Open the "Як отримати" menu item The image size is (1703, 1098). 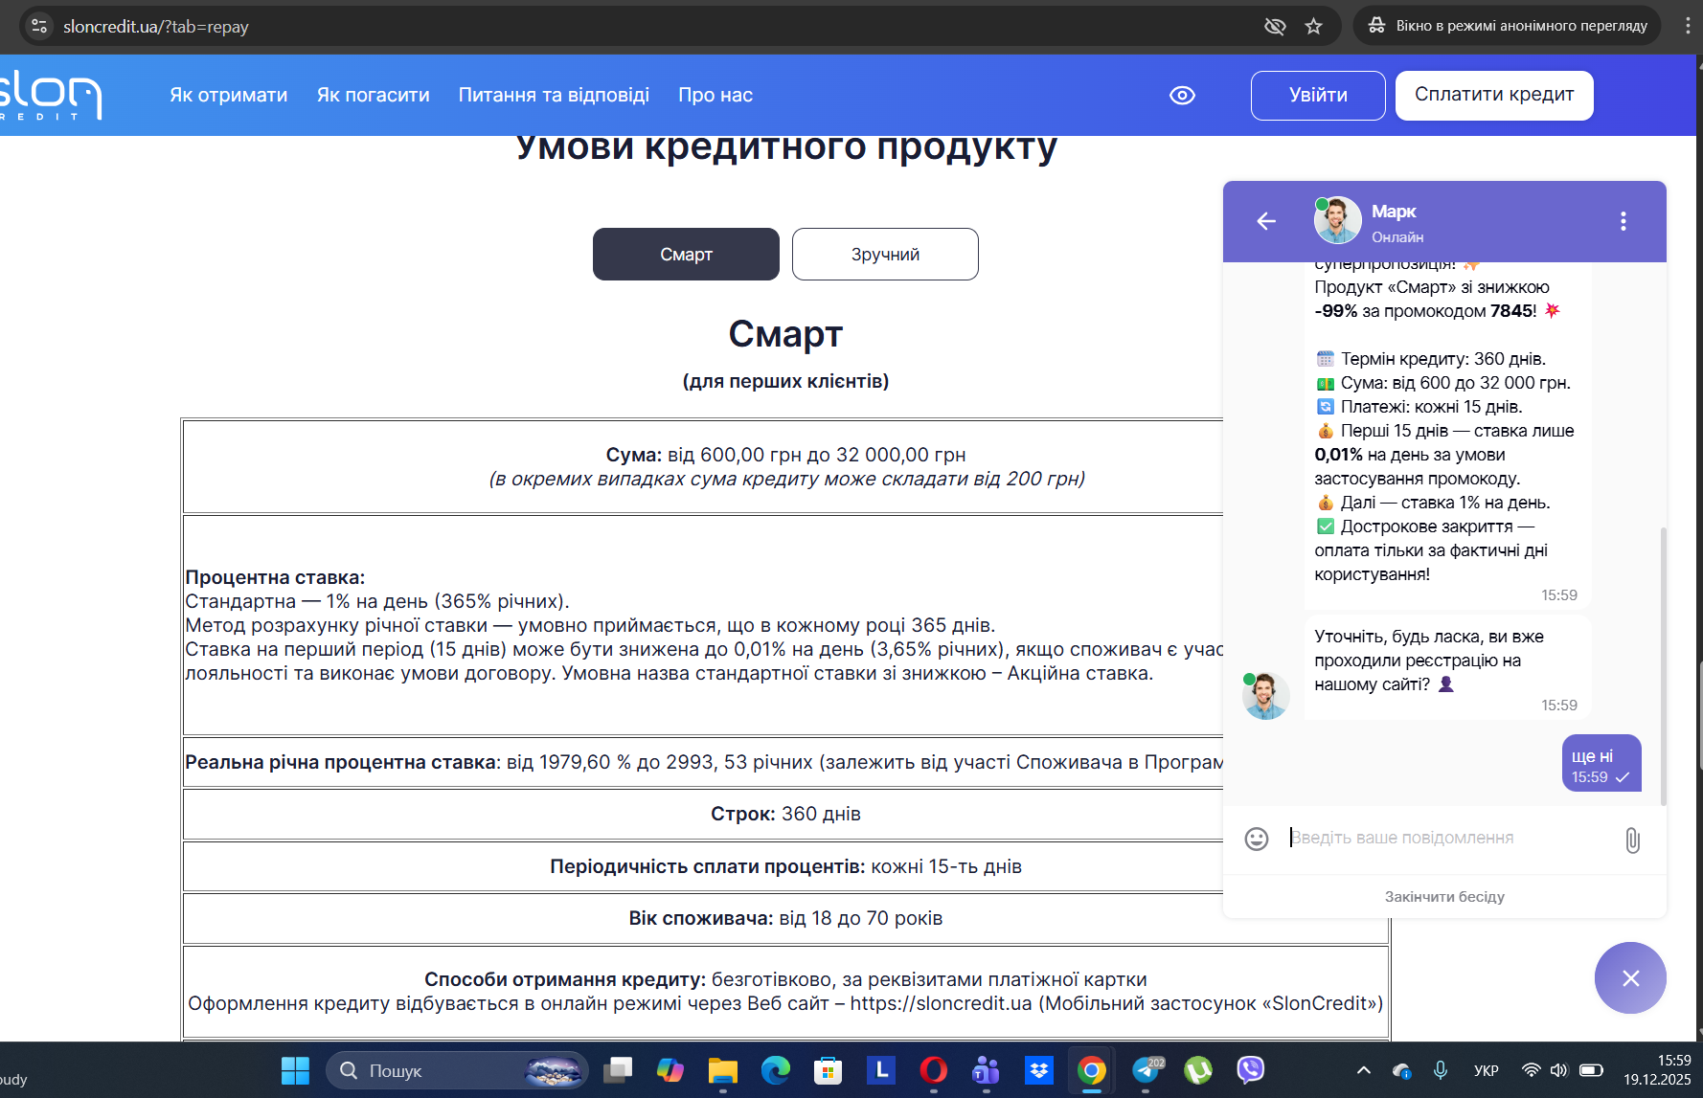tap(229, 95)
